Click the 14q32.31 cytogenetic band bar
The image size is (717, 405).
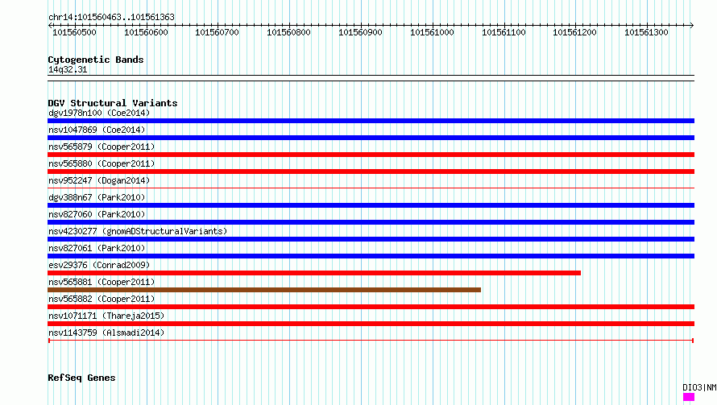pos(371,78)
